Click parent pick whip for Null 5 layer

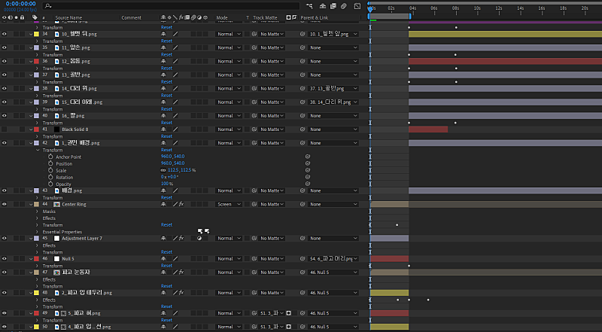tap(304, 258)
